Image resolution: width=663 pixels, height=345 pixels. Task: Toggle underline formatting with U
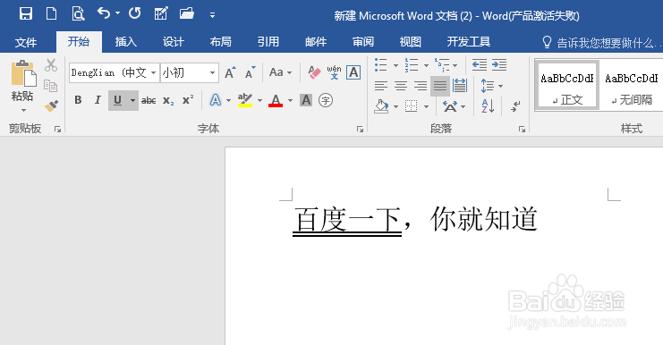pos(117,100)
